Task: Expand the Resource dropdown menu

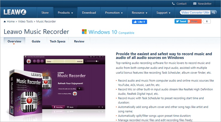Action: [x=139, y=13]
